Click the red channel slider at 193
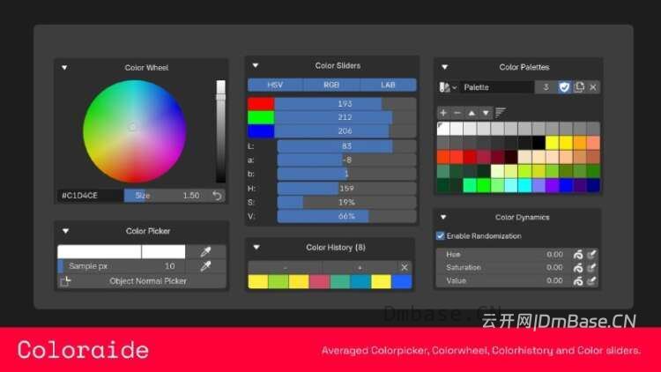This screenshot has width=661, height=372. pos(345,104)
